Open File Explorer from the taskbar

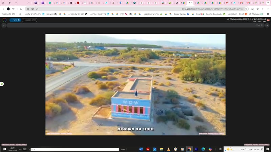point(162,149)
